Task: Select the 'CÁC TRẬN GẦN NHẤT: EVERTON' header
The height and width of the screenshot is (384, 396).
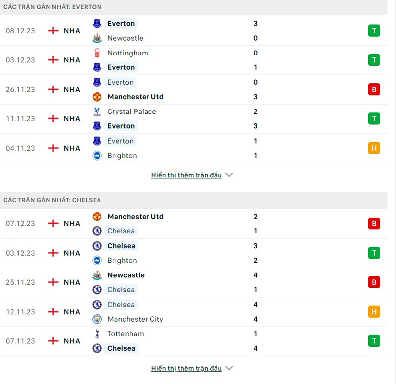Action: 53,7
